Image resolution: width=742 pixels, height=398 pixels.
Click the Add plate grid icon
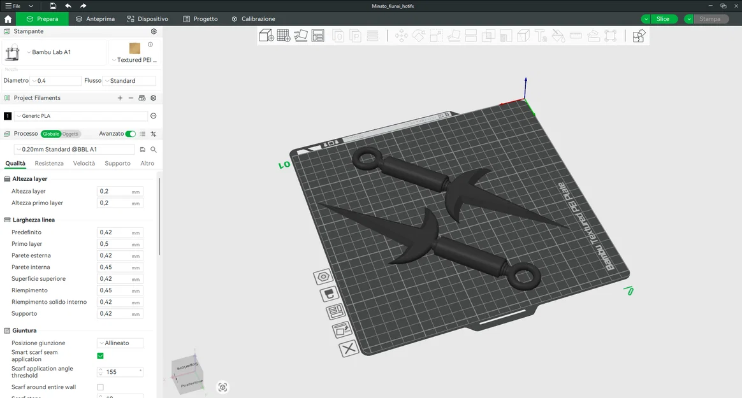tap(284, 36)
